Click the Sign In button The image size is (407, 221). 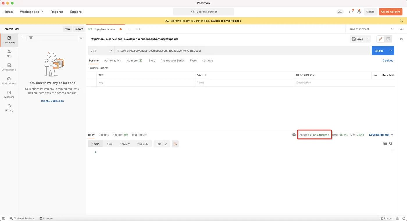(x=370, y=12)
